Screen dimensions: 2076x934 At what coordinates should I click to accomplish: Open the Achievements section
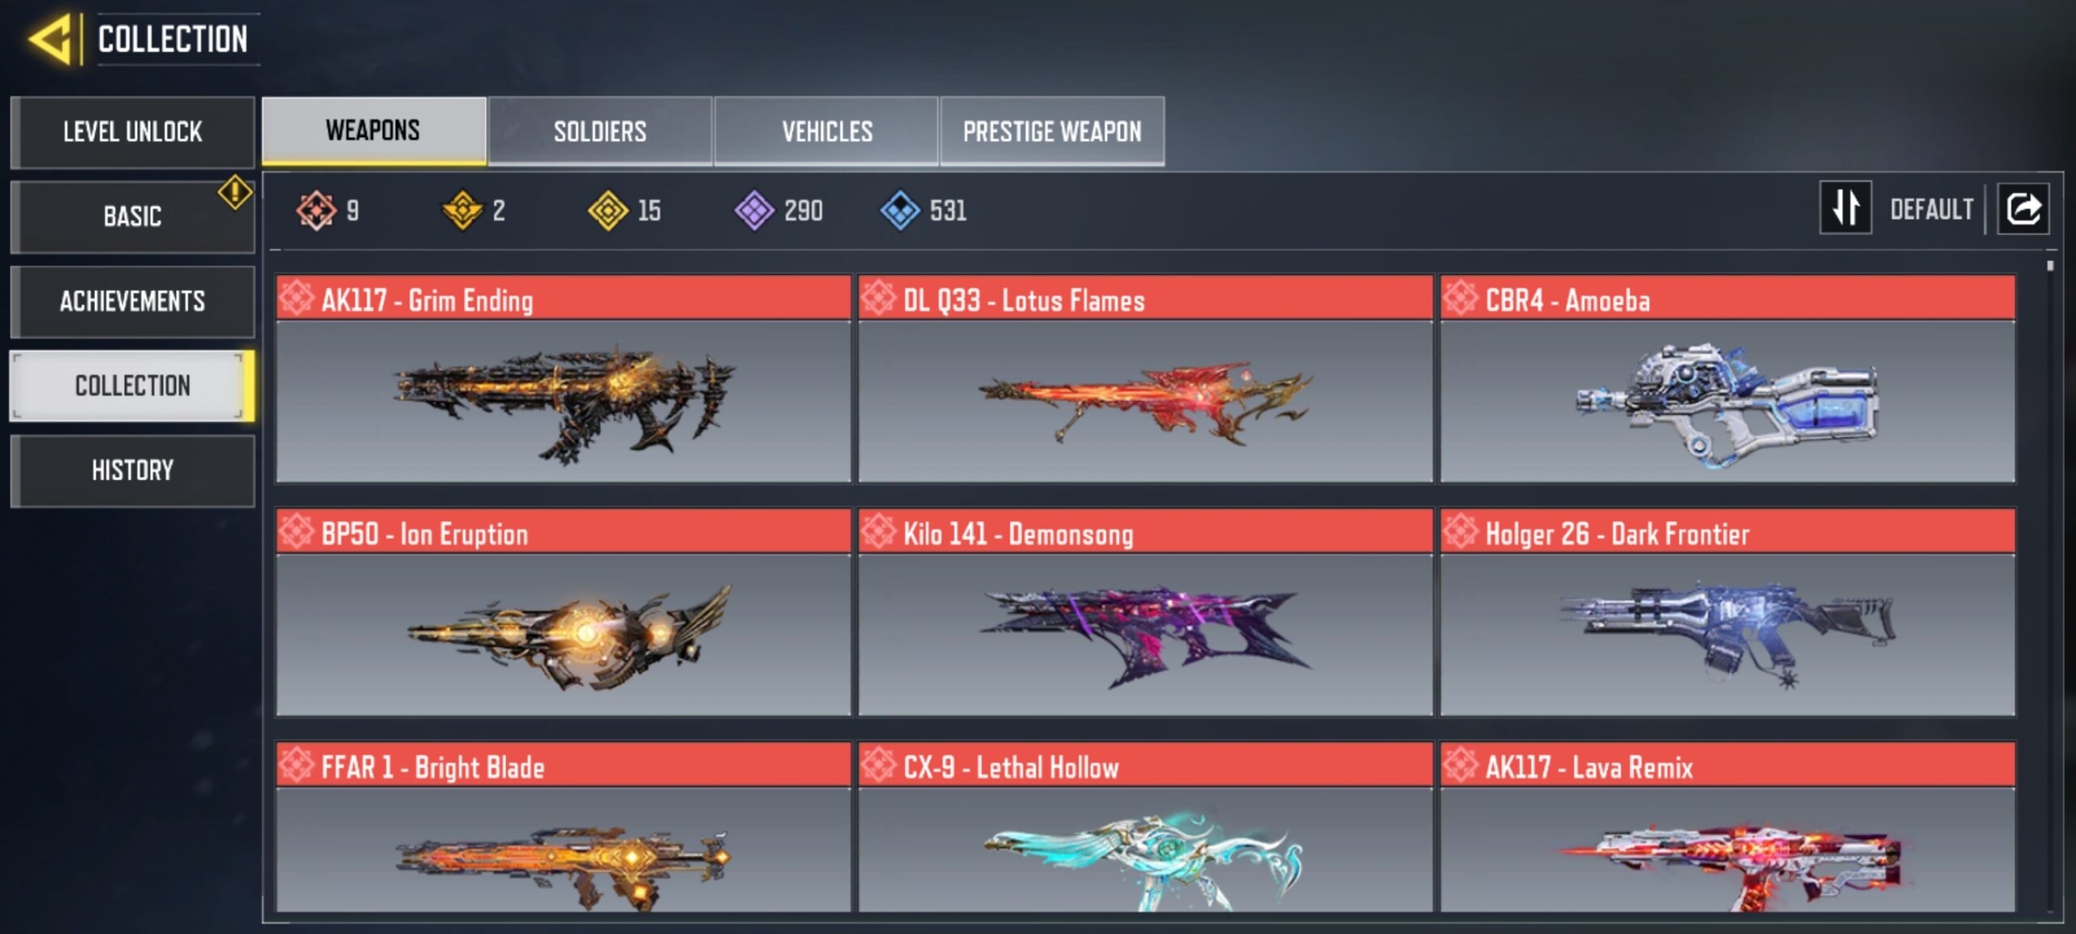tap(133, 302)
